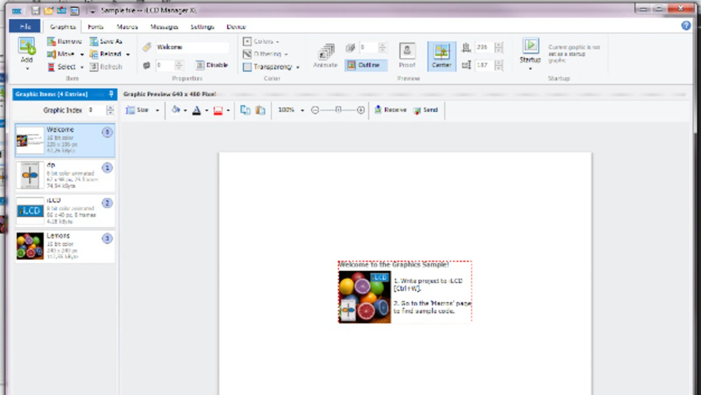Screen dimensions: 701x395
Task: Click Save As in the Item group
Action: click(106, 42)
